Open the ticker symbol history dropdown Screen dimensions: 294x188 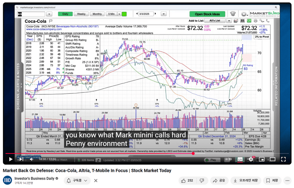pos(49,14)
